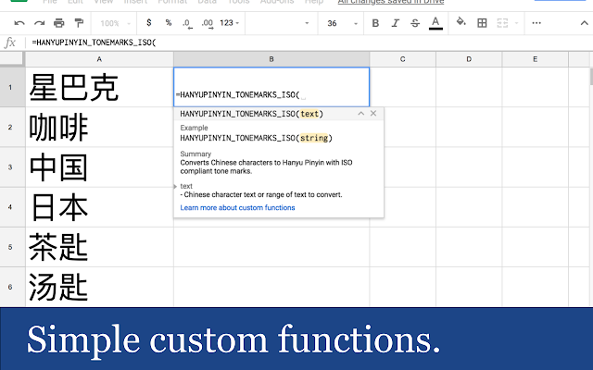
Task: Click the Undo icon
Action: [19, 23]
